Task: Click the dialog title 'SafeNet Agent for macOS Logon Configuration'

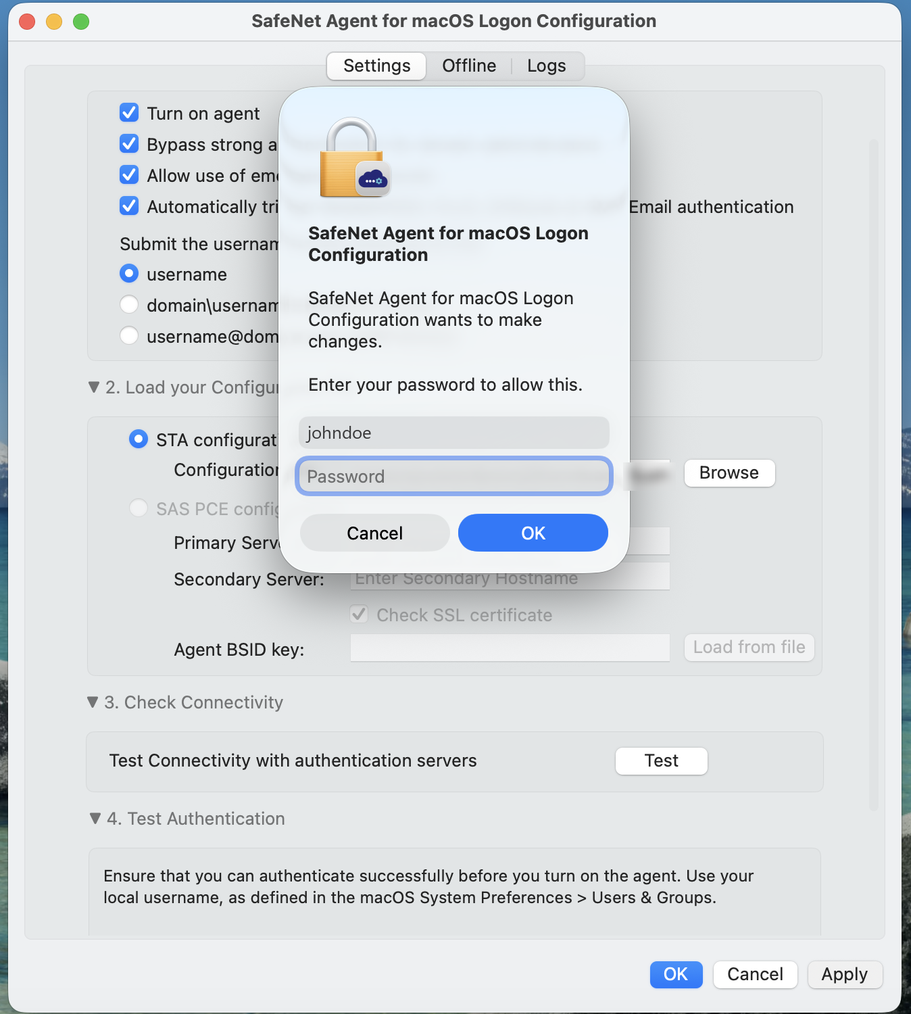Action: (x=448, y=244)
